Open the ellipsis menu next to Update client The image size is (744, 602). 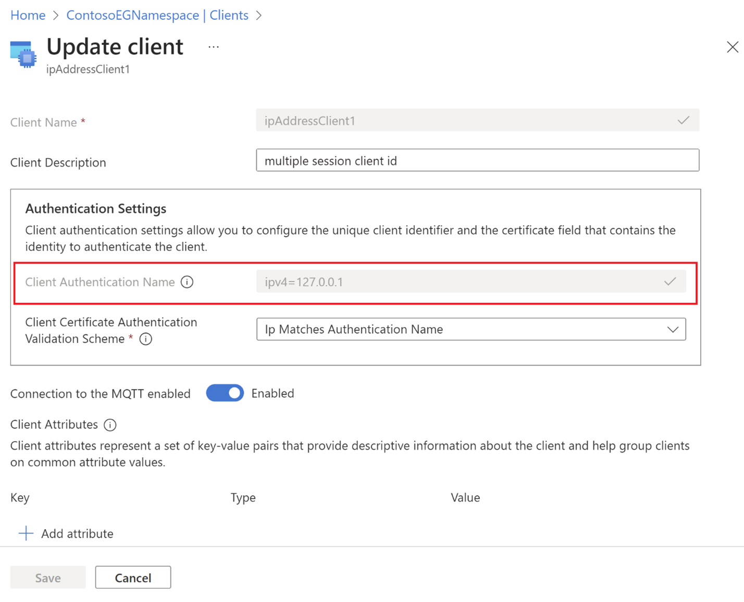pos(214,46)
